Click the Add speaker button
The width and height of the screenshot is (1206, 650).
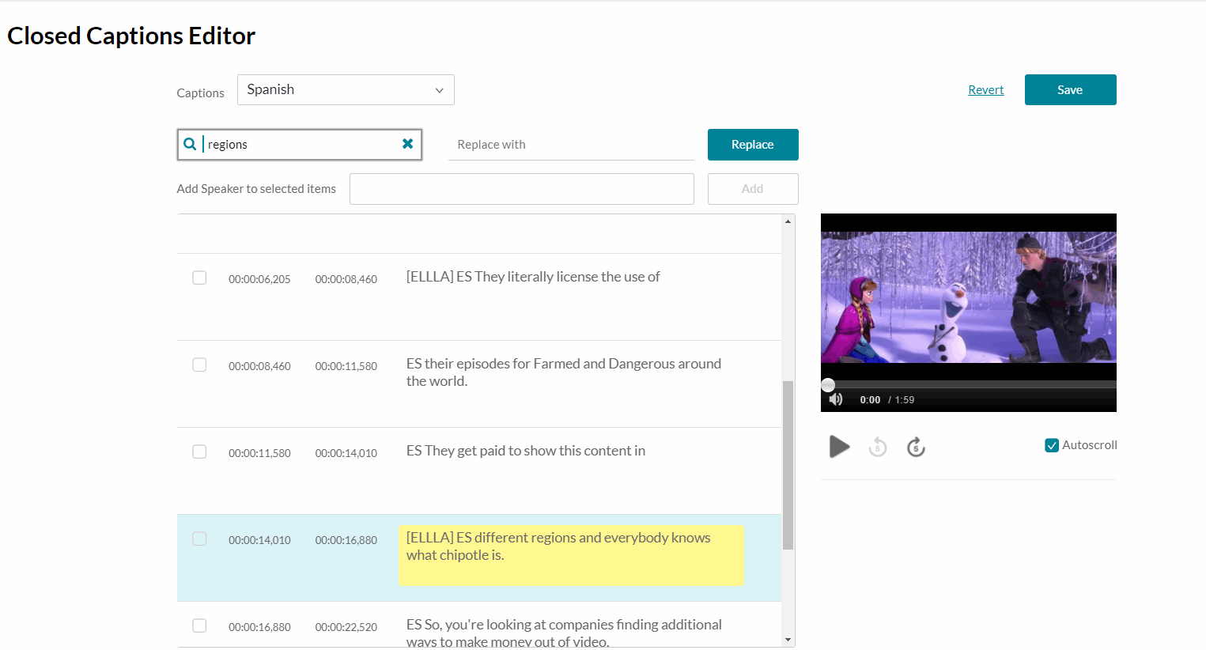[x=753, y=189]
